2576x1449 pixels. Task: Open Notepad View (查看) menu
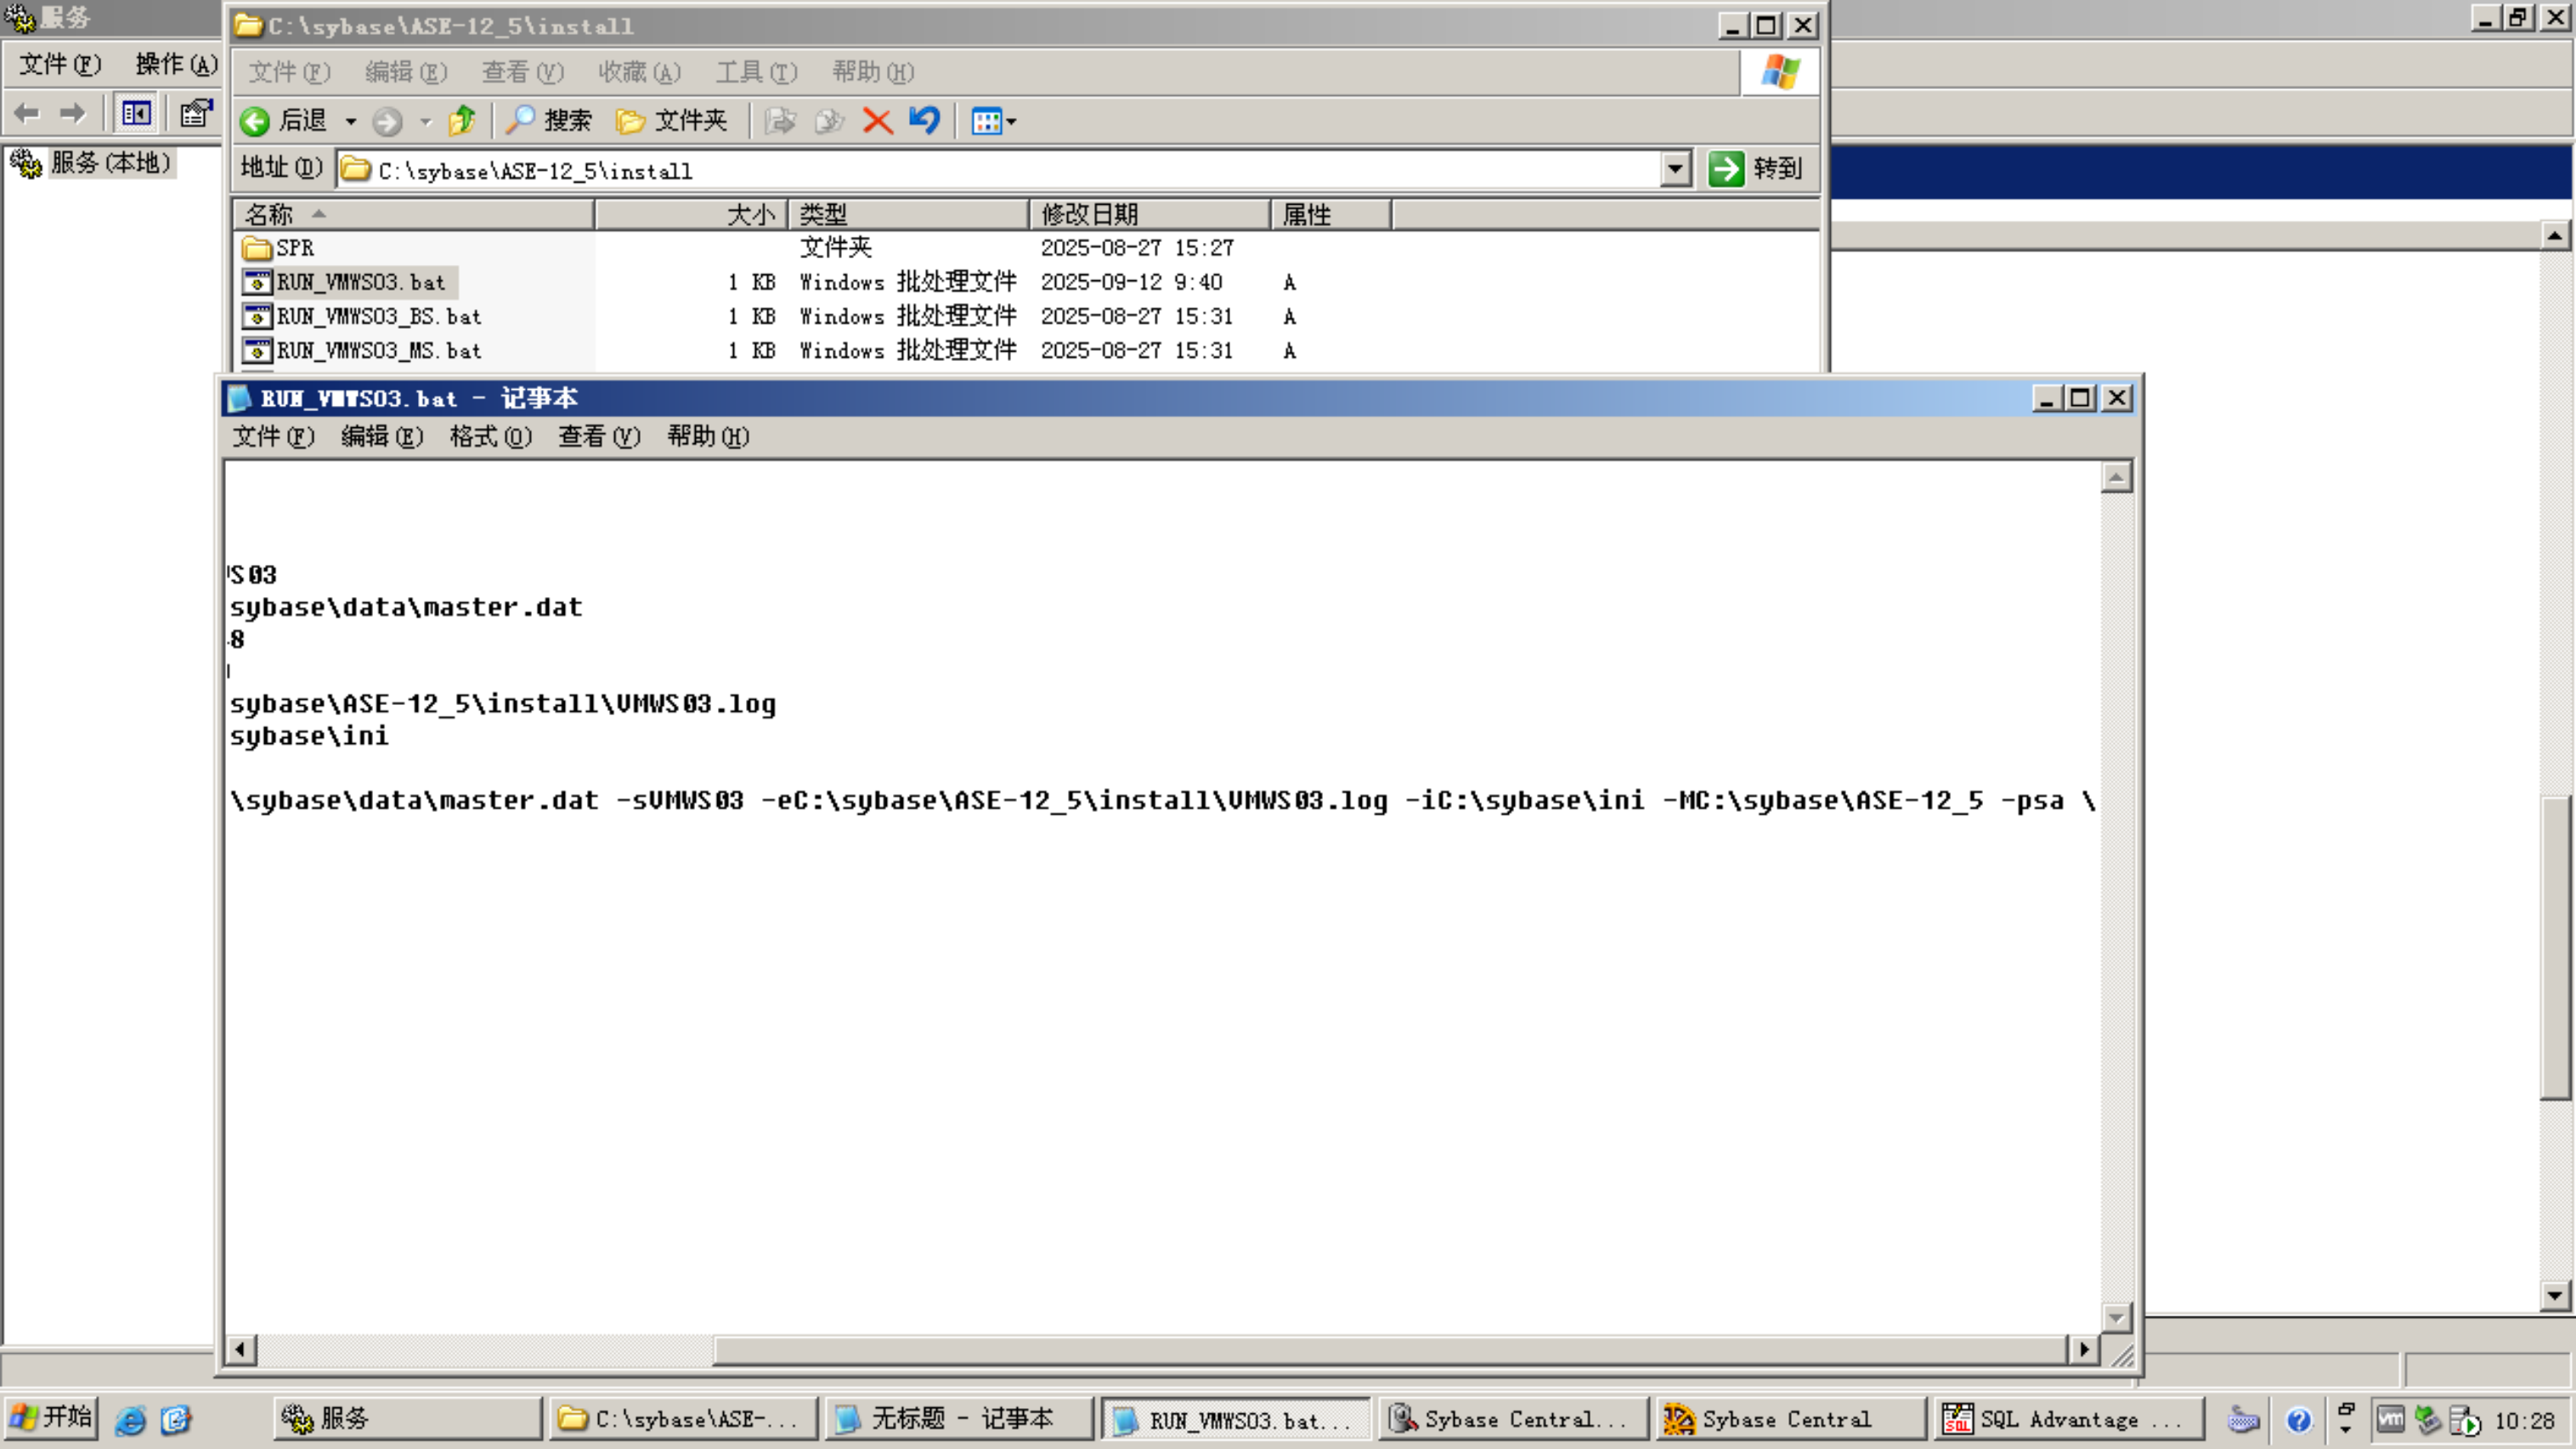coord(600,436)
